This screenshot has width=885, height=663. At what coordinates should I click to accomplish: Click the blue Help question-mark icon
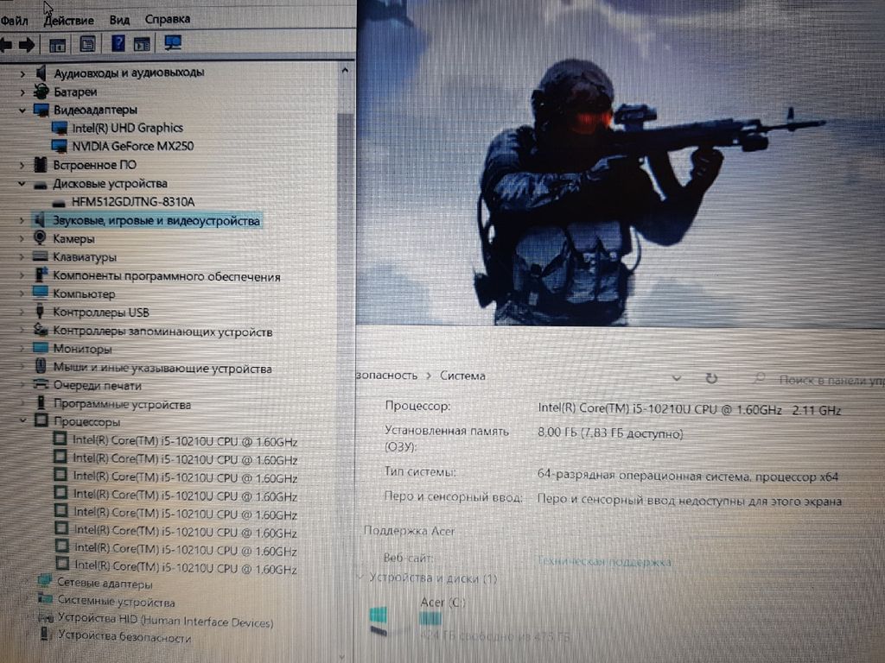pyautogui.click(x=118, y=43)
